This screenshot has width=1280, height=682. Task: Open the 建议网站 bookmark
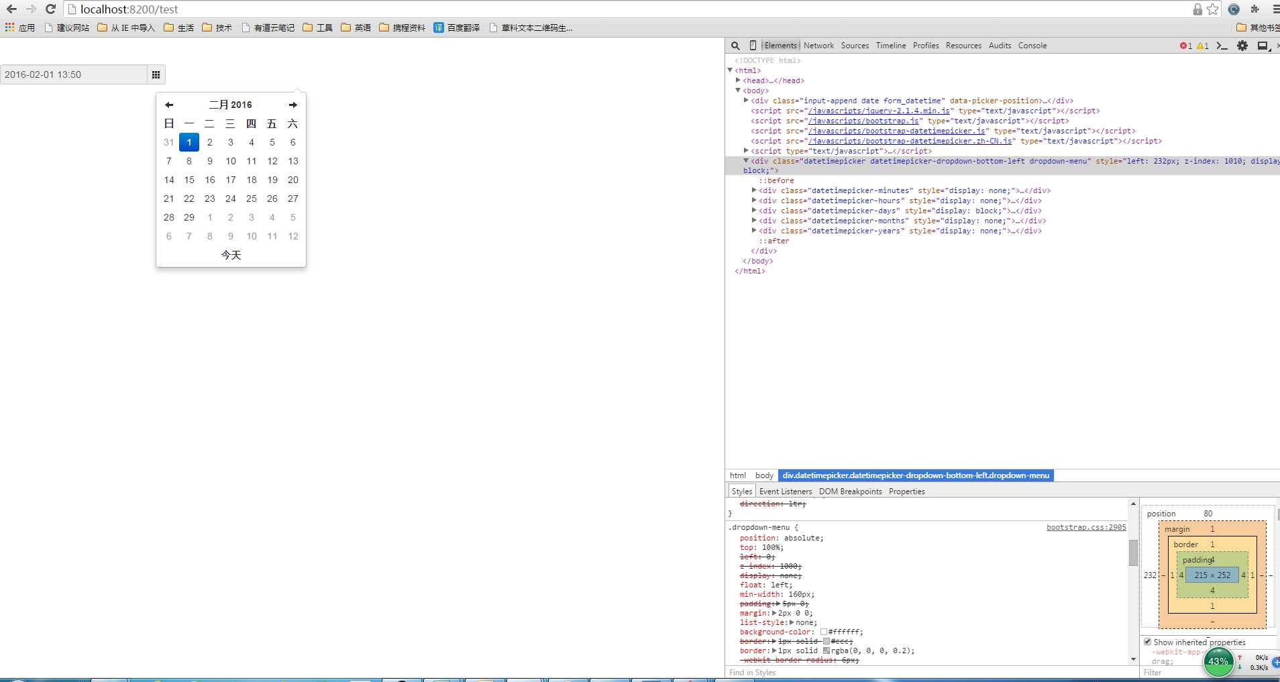coord(67,27)
